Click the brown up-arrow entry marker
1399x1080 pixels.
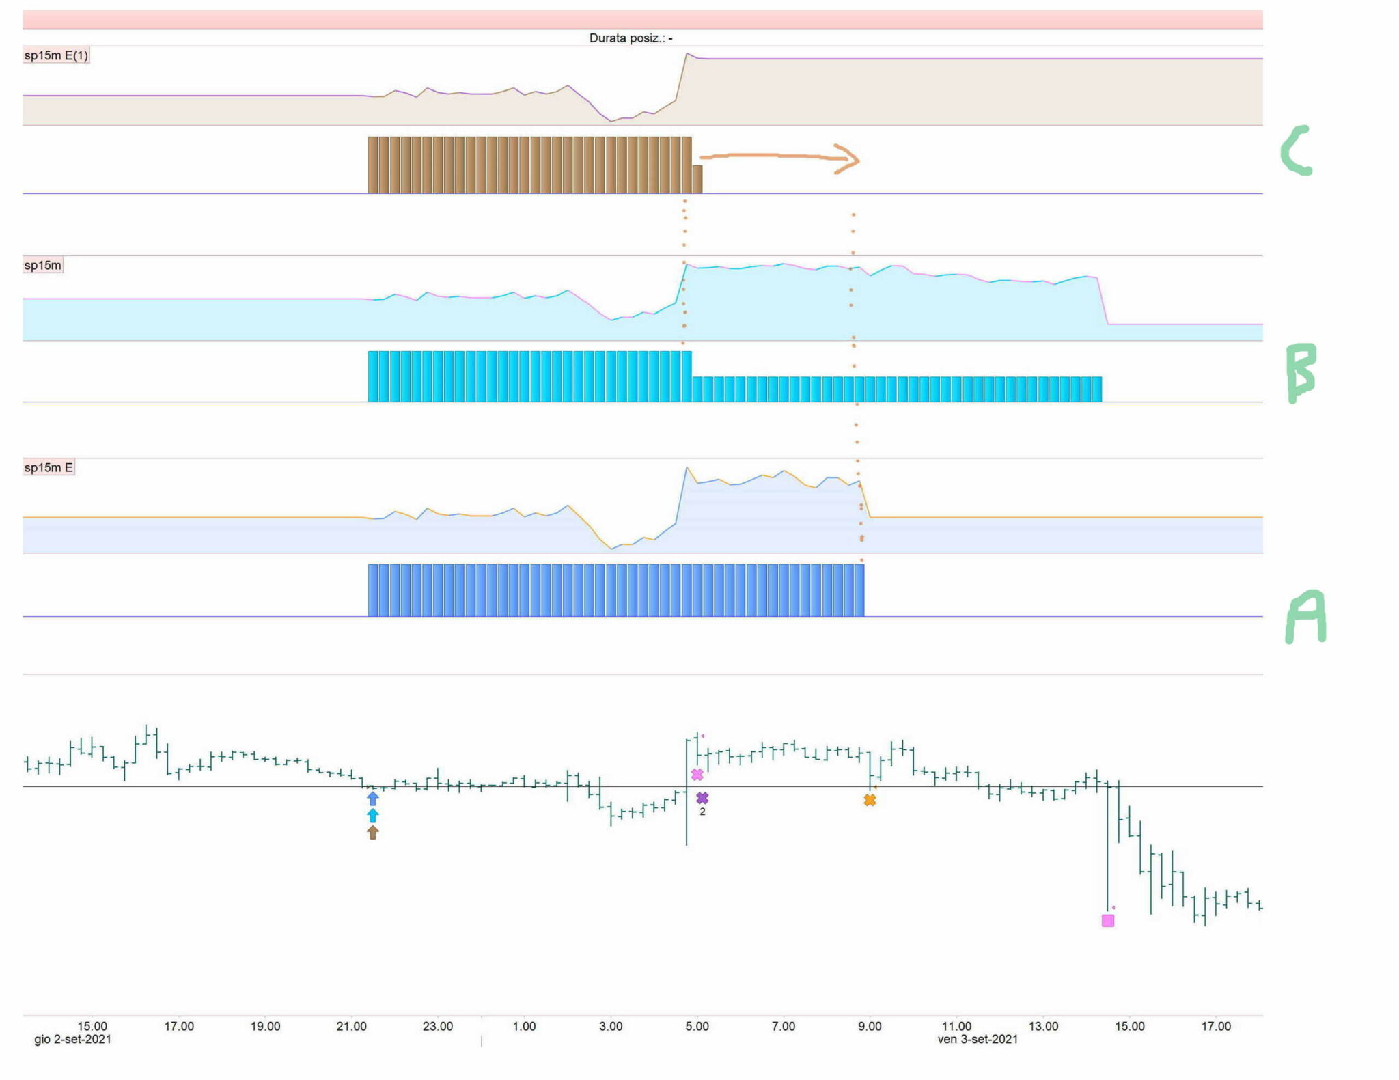[x=372, y=832]
